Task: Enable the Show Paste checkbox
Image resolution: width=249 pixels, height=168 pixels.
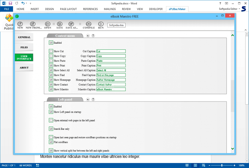Action: pyautogui.click(x=51, y=61)
